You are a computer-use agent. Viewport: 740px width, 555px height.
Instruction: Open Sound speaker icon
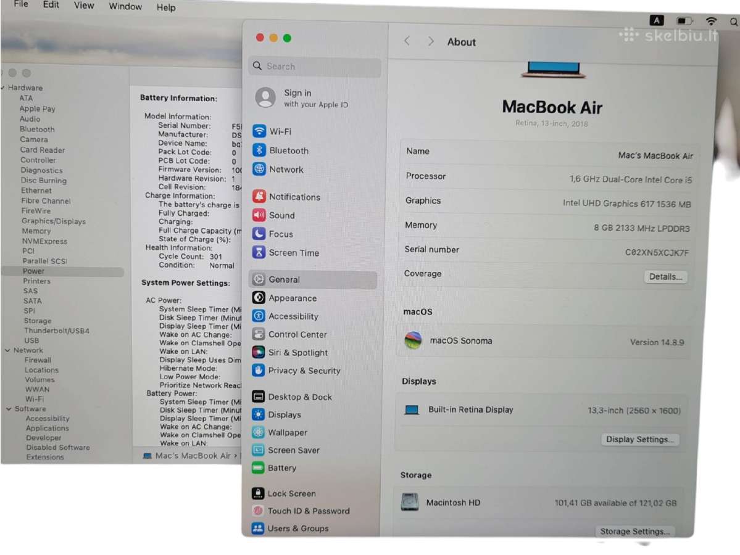(259, 215)
